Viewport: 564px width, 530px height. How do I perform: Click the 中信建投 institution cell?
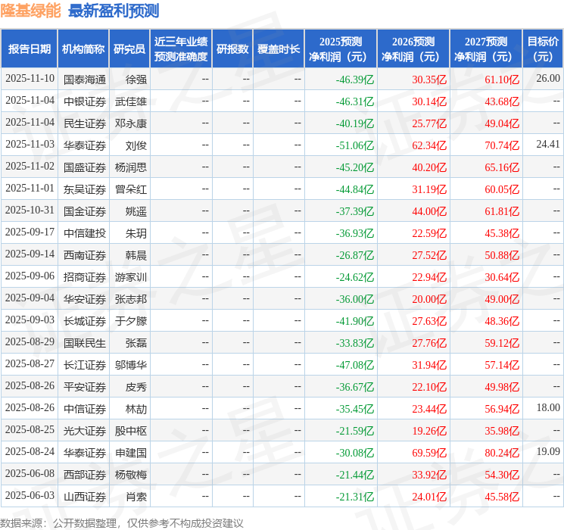84,232
